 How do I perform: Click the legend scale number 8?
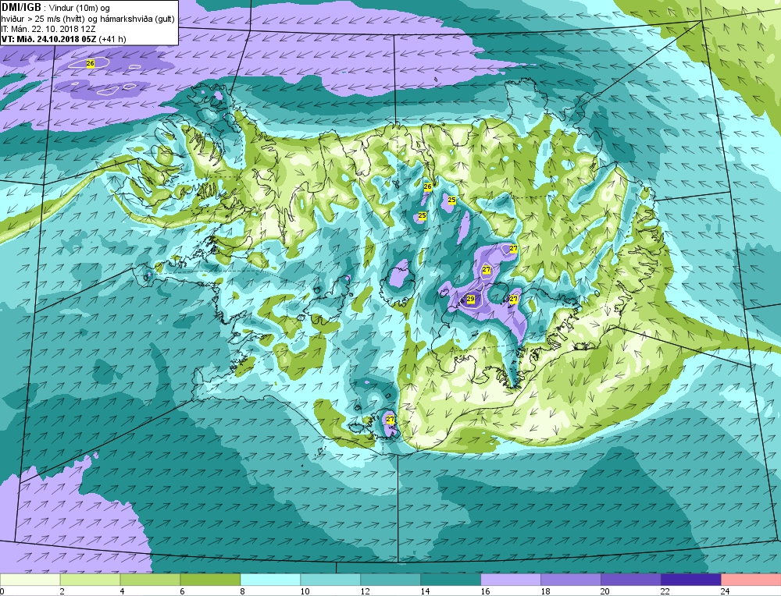tap(243, 591)
